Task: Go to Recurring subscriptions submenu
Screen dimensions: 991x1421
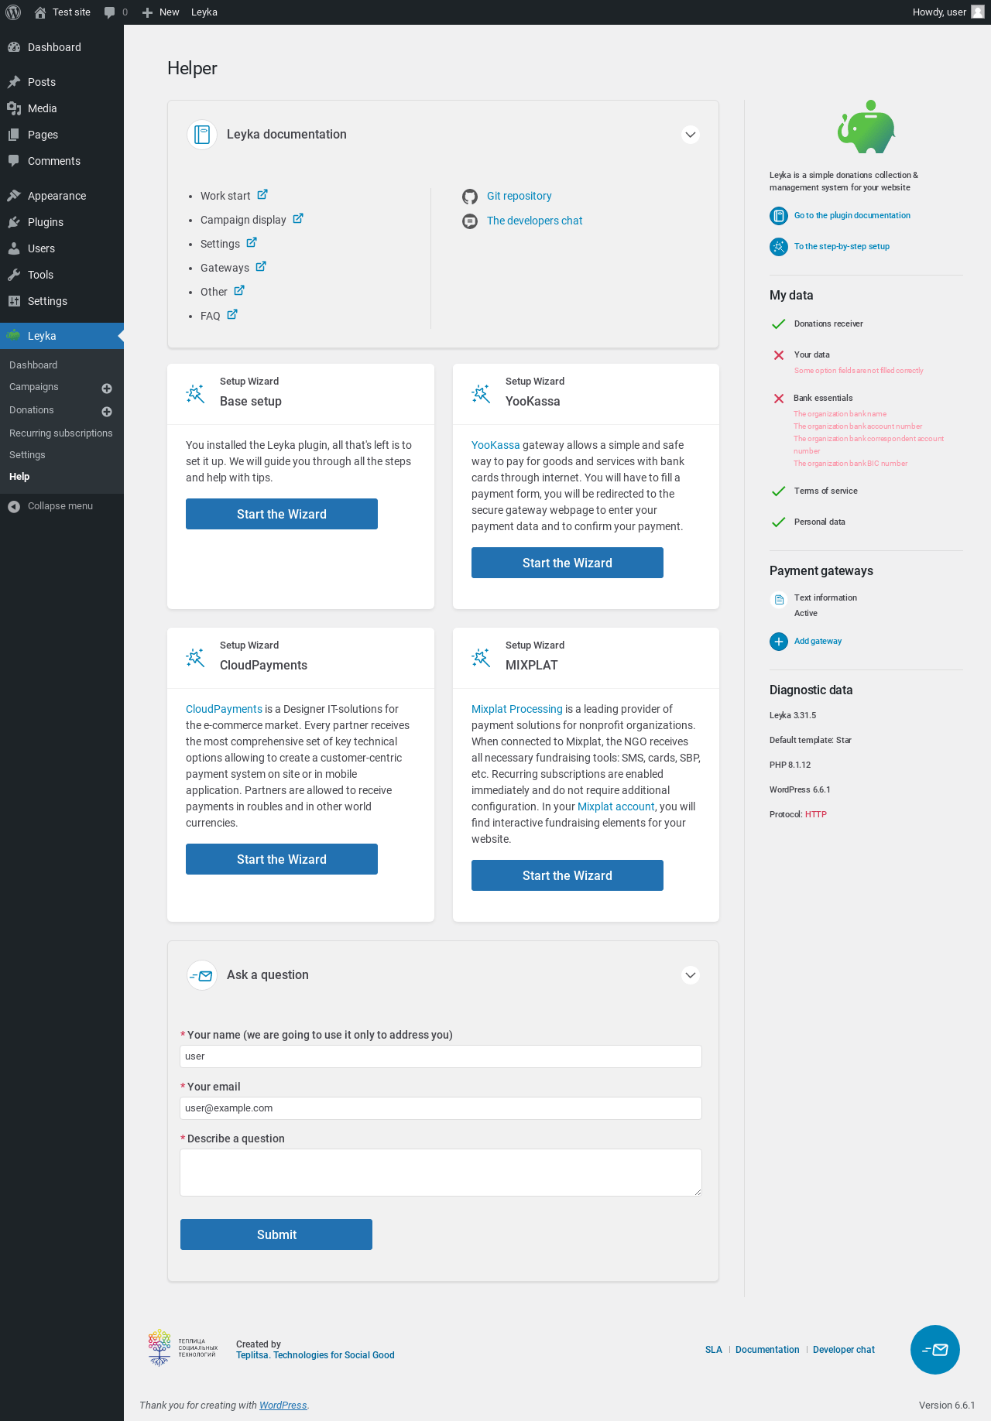Action: click(x=61, y=433)
